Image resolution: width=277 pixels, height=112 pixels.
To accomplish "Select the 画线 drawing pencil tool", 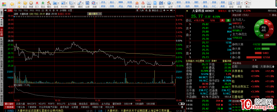I will coord(79,3).
